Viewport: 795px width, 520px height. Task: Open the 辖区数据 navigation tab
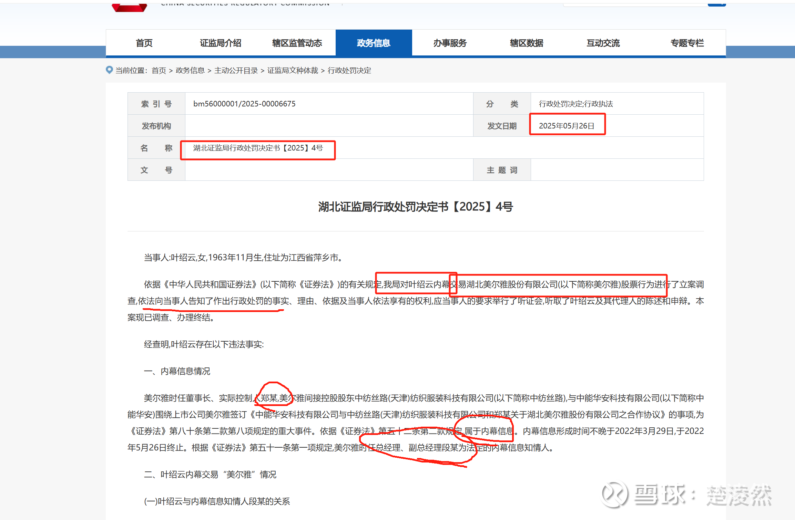pos(527,43)
